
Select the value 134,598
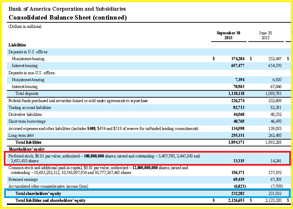[x=238, y=129]
